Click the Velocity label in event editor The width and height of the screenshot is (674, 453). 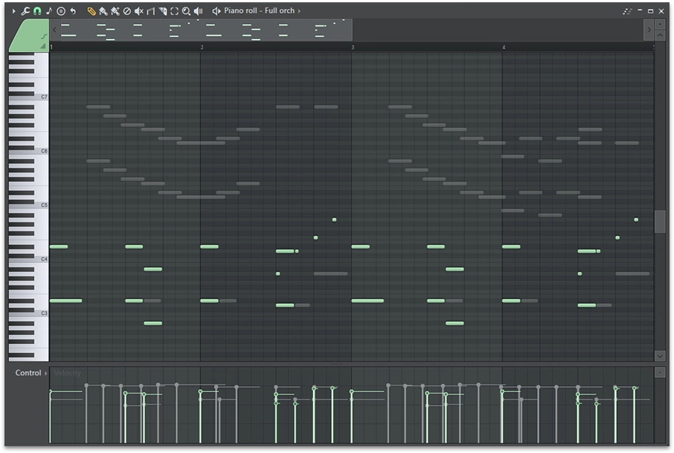pyautogui.click(x=67, y=373)
